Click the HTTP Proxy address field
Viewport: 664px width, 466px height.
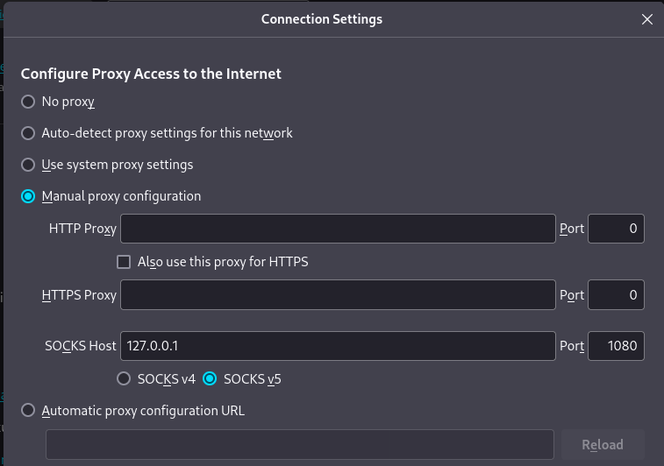click(x=338, y=229)
